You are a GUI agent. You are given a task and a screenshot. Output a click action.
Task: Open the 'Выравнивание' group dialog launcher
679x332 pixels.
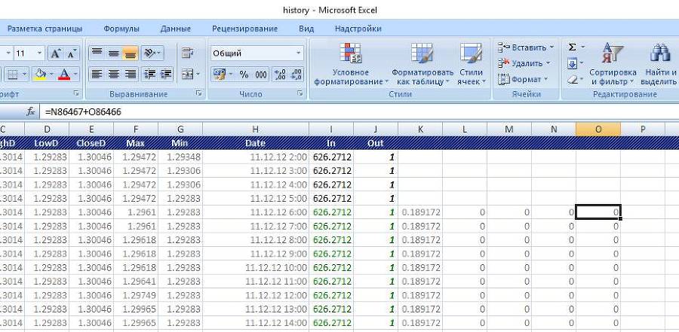[x=198, y=93]
